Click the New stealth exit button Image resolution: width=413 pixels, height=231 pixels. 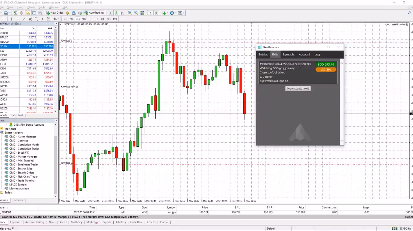[298, 89]
